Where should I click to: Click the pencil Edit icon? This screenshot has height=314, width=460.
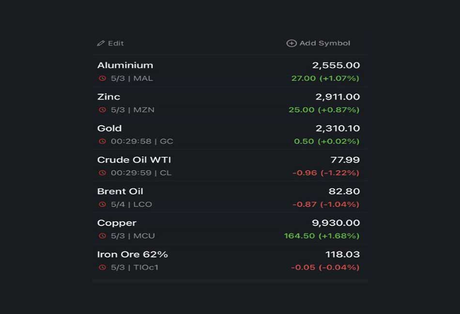(x=101, y=43)
